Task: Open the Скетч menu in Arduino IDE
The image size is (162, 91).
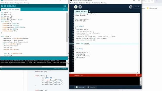Action: [12, 3]
